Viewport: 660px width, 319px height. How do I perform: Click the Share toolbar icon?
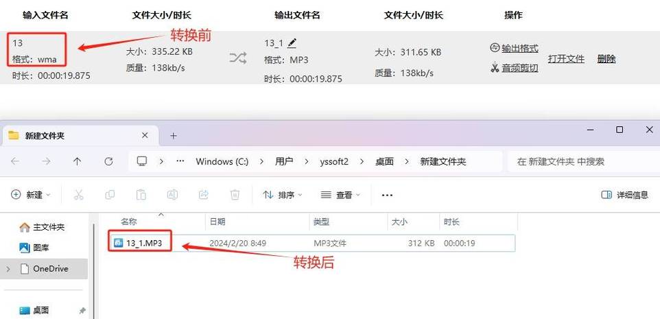[204, 195]
